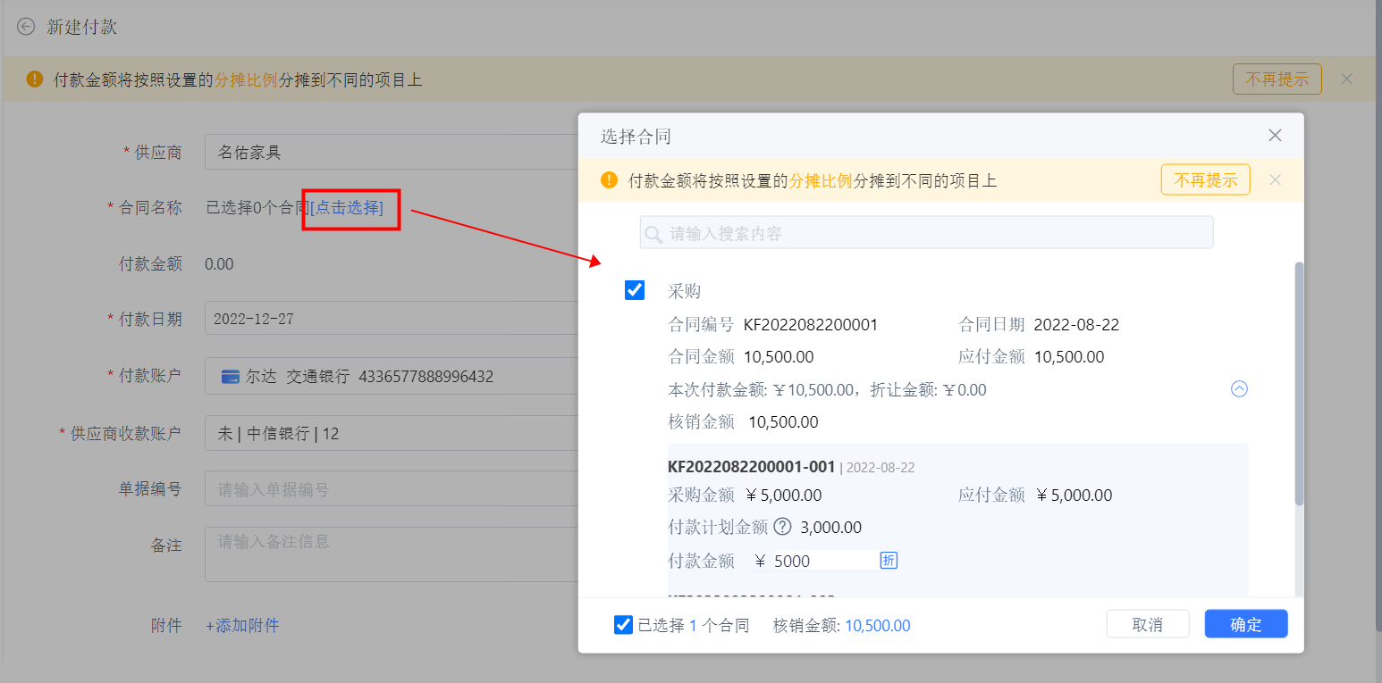Click the 核销金额 10,500.00 total in footer
Image resolution: width=1382 pixels, height=683 pixels.
(878, 626)
